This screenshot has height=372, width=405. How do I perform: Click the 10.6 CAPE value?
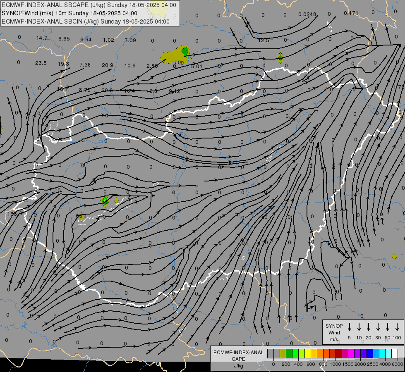pyautogui.click(x=130, y=66)
